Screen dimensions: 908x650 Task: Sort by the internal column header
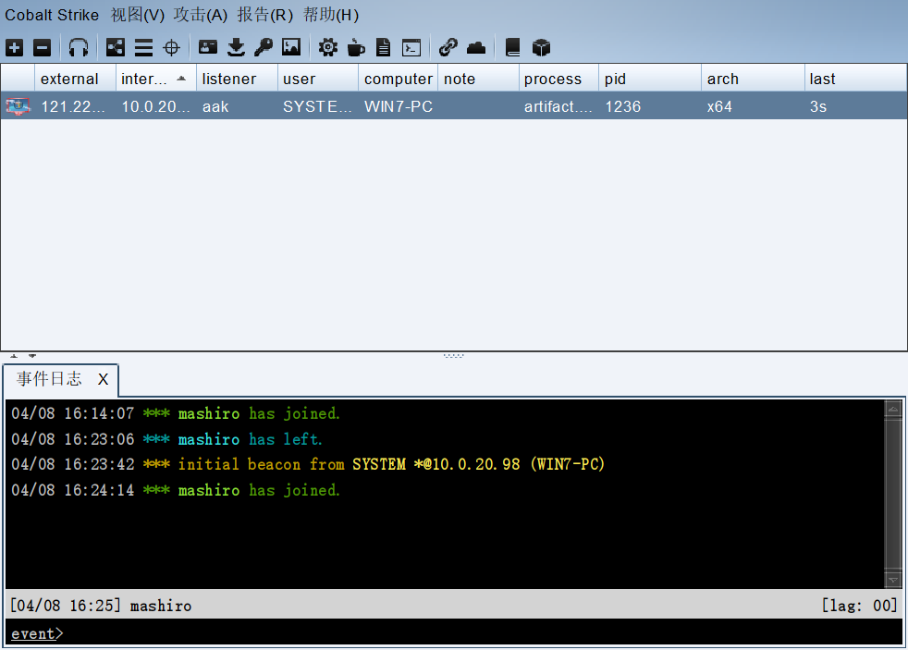155,79
